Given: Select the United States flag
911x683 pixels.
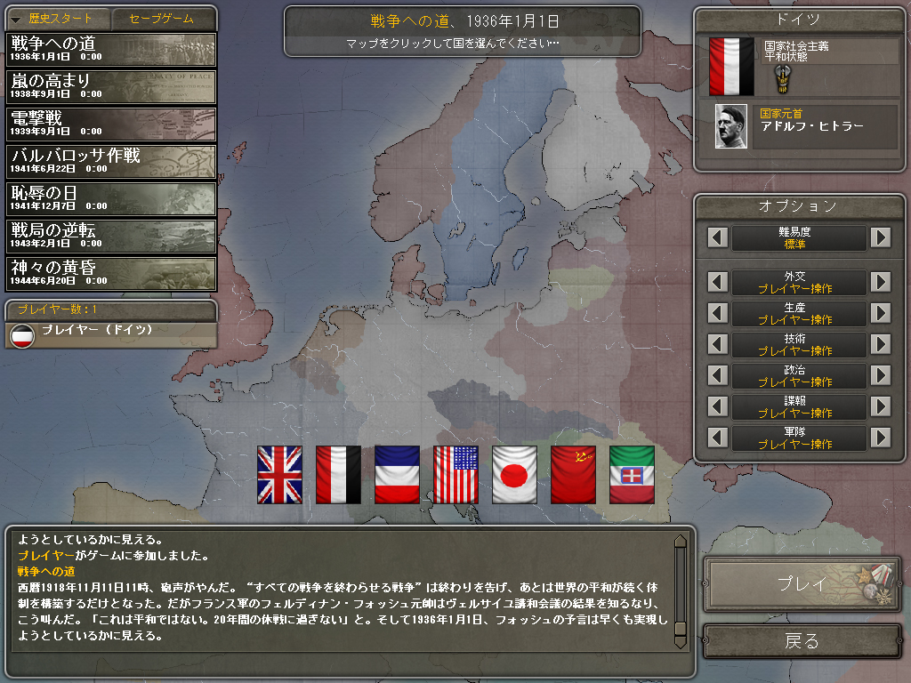Looking at the screenshot, I should tap(455, 475).
